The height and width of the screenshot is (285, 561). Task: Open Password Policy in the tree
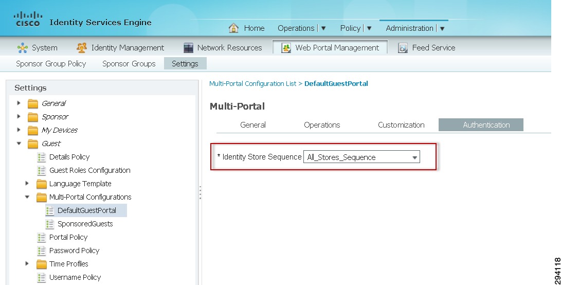[75, 251]
